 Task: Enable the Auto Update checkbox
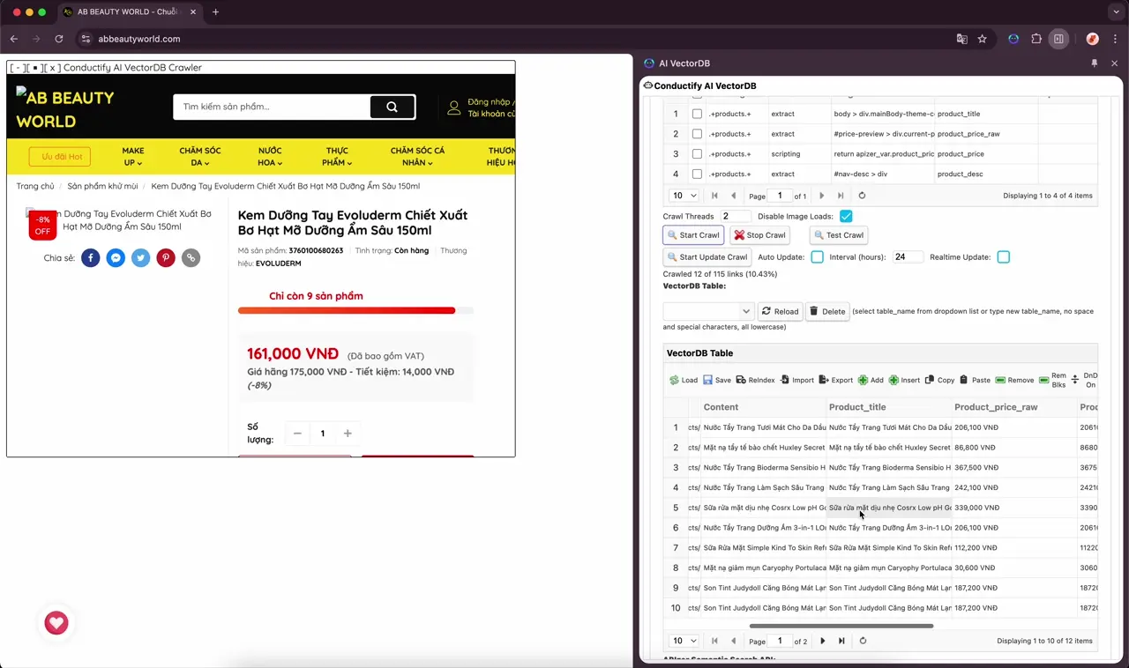pyautogui.click(x=817, y=257)
